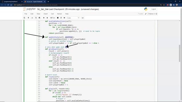
Task: Paste cells below with the paste icon
Action: coord(40,18)
